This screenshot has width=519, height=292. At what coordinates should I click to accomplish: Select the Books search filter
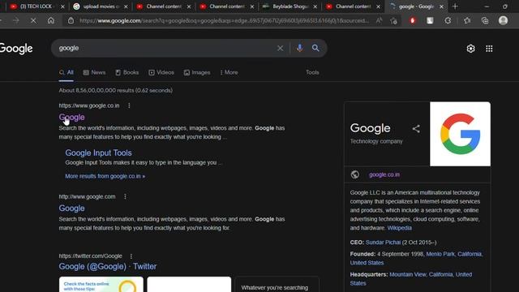127,72
